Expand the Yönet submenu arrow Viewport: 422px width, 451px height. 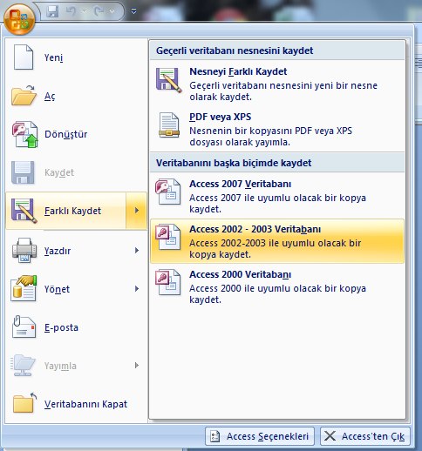137,289
